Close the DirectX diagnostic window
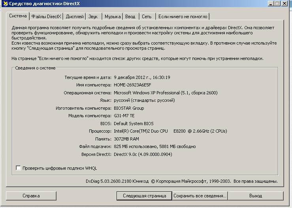 tap(284, 3)
